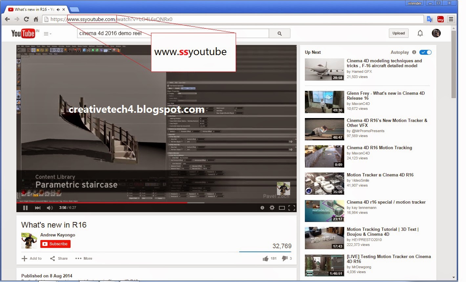This screenshot has width=466, height=282.
Task: Click the search magnifier button
Action: 280,33
